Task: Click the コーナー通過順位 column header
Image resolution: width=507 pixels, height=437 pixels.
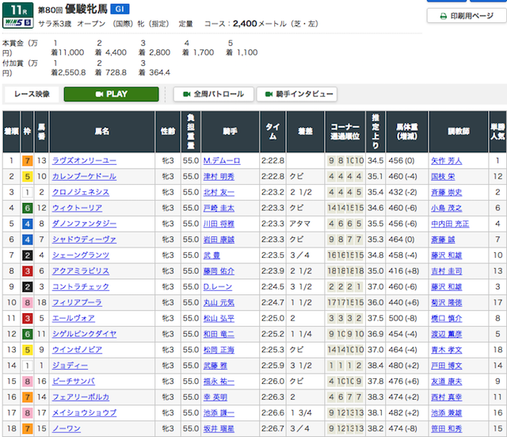Action: [345, 132]
